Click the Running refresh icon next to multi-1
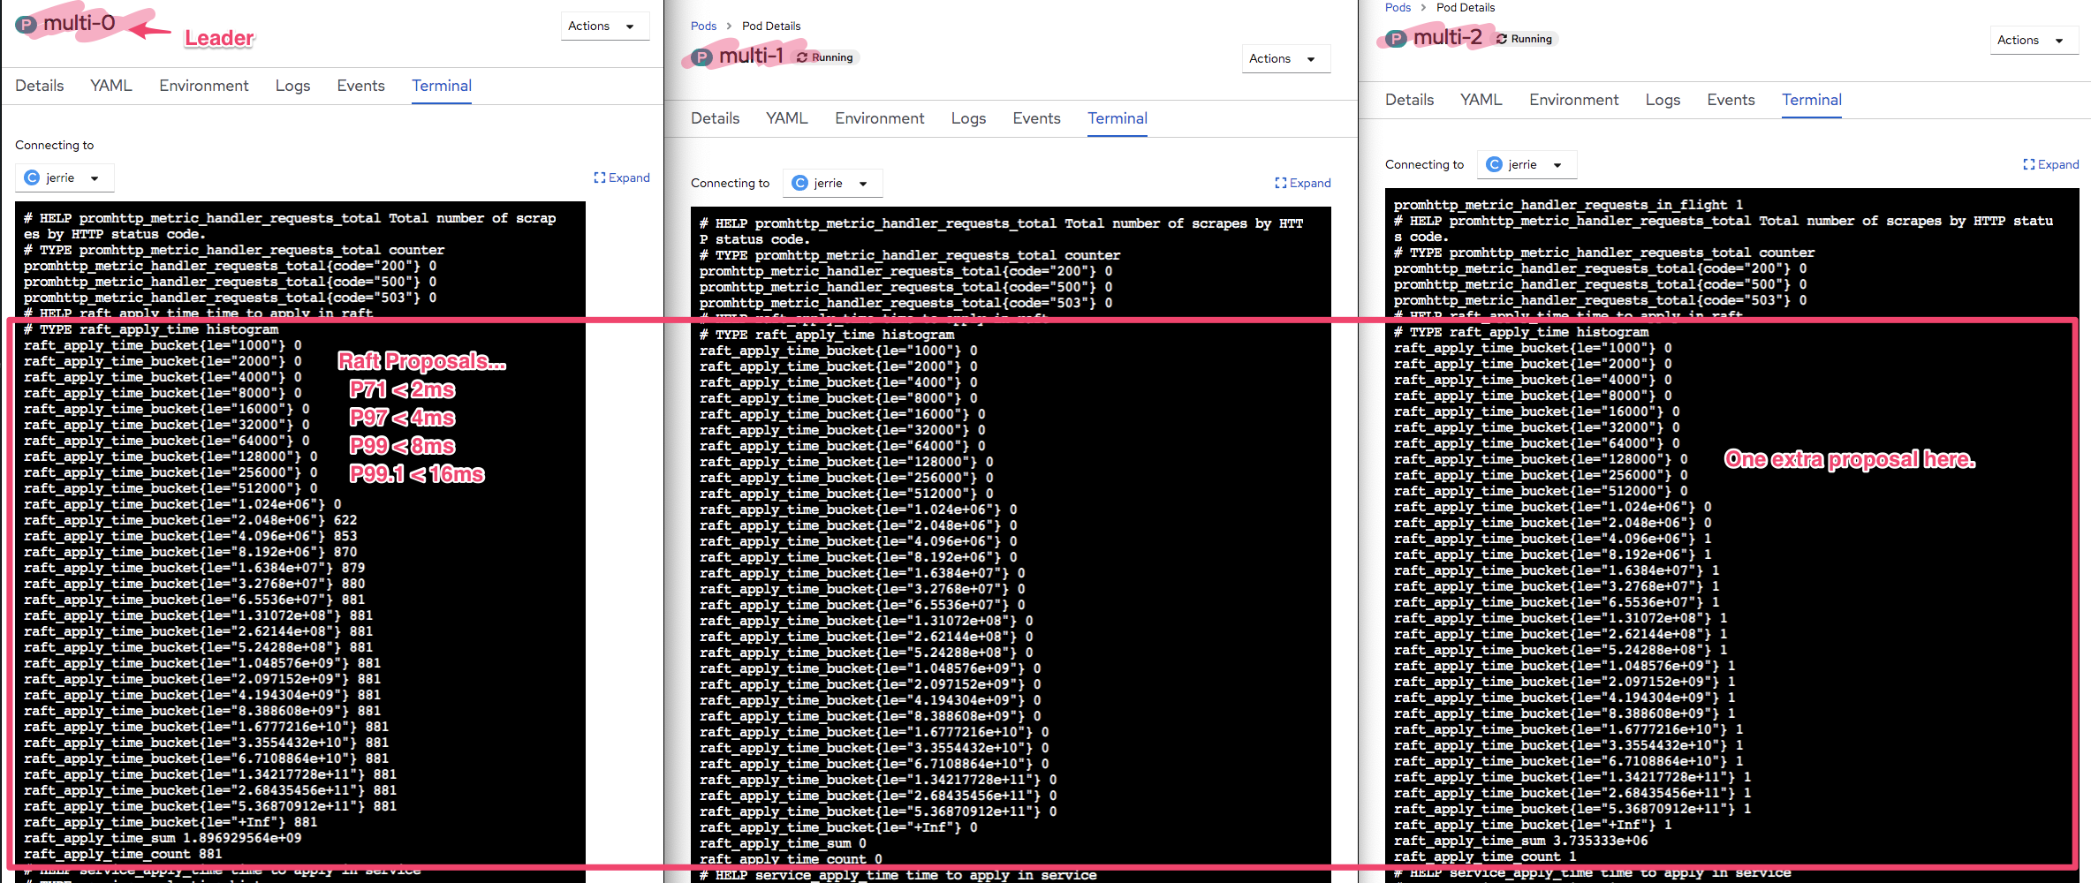The image size is (2091, 883). tap(801, 57)
